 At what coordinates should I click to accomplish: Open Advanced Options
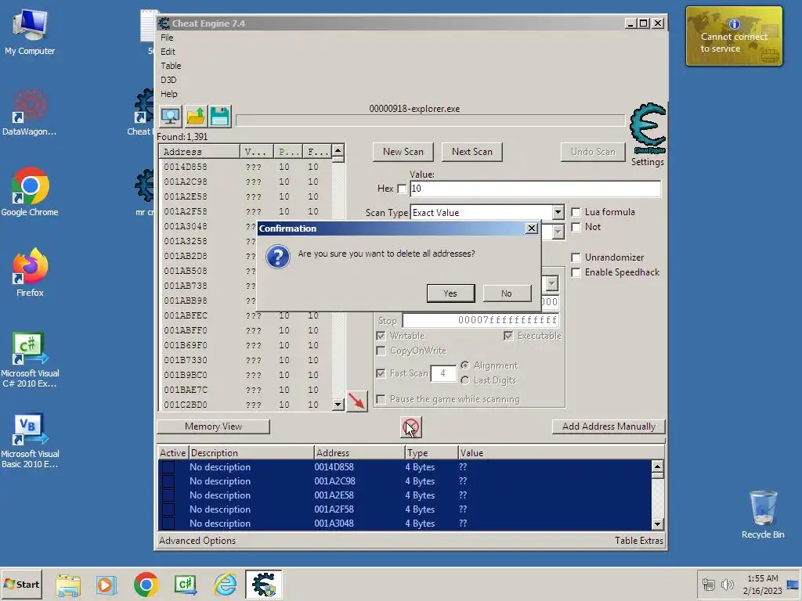tap(197, 541)
